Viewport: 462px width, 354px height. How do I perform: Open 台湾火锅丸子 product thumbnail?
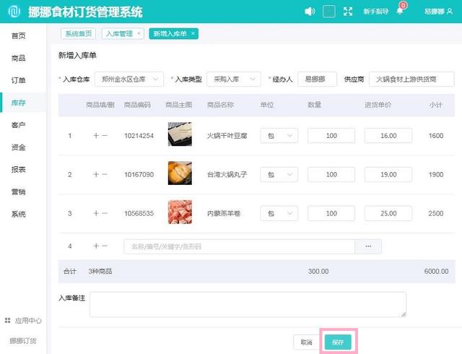pos(180,173)
